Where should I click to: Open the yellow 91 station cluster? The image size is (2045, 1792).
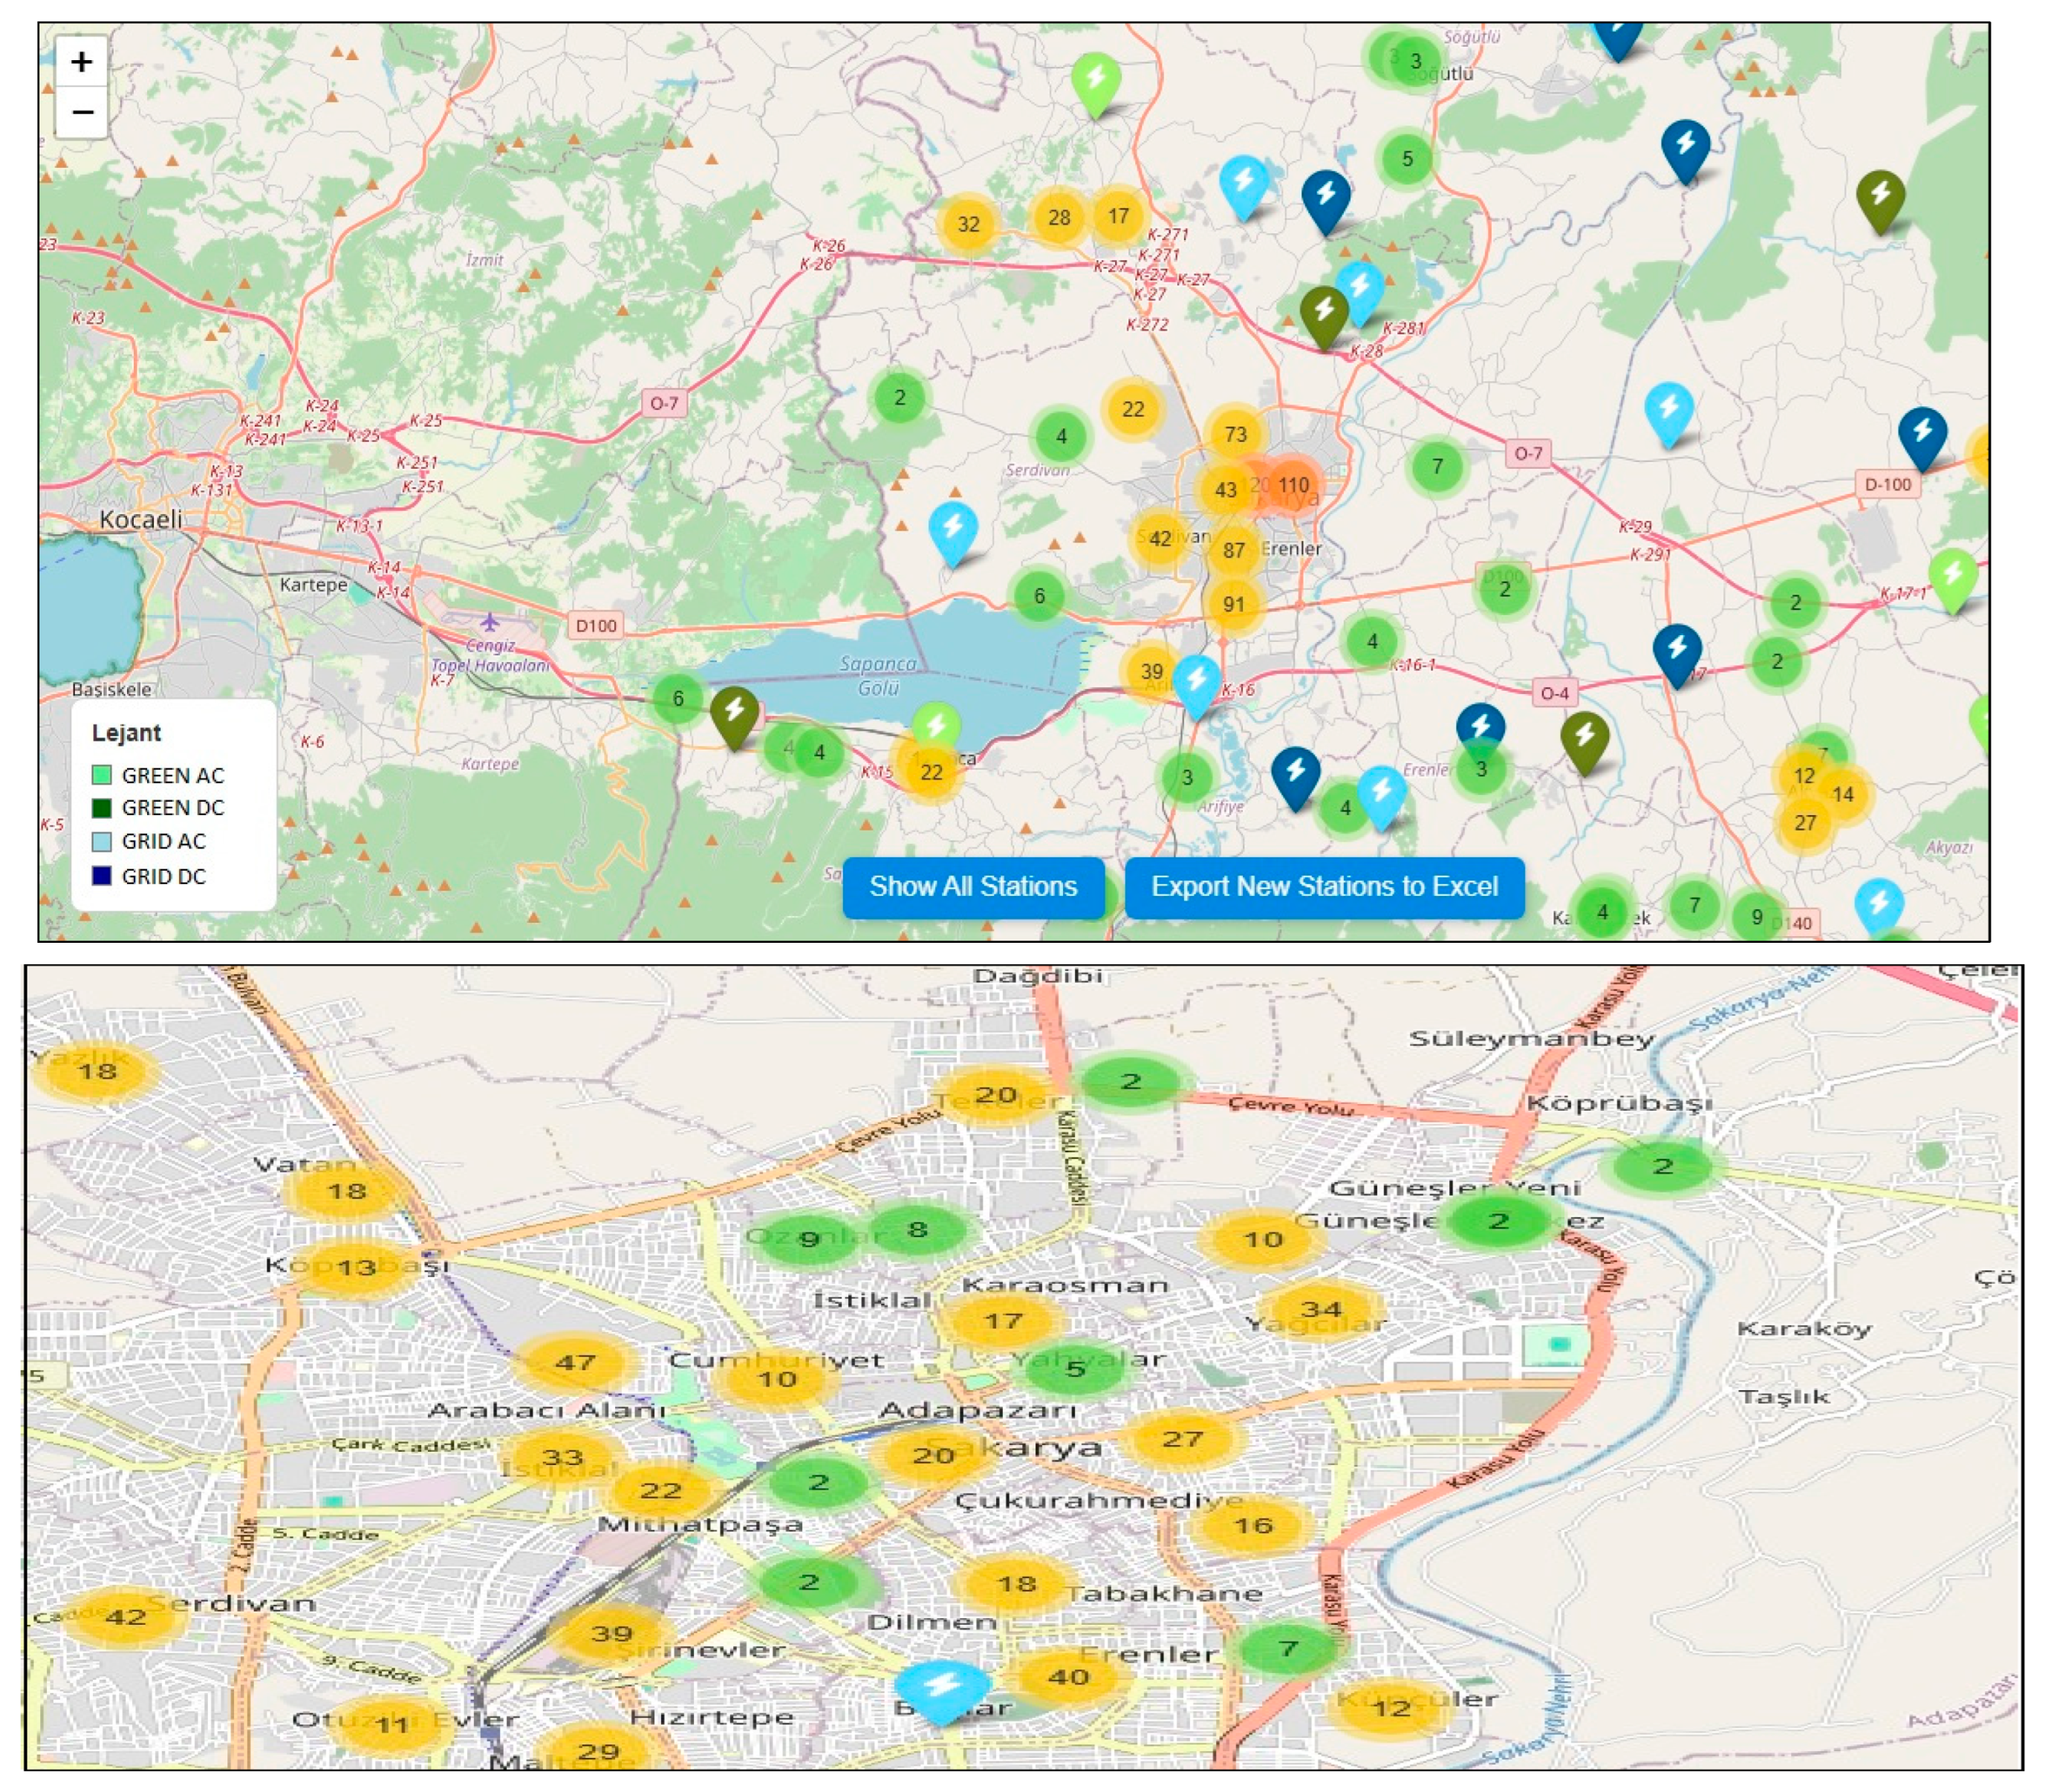(x=1233, y=604)
